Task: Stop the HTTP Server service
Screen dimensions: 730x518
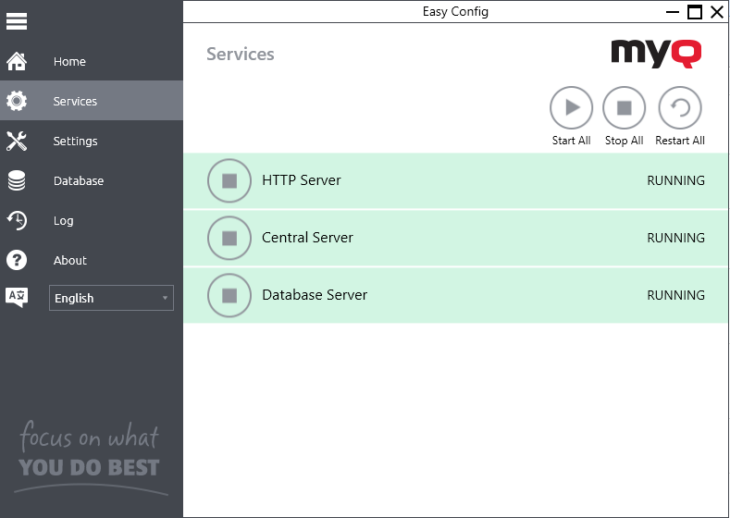Action: click(x=229, y=180)
